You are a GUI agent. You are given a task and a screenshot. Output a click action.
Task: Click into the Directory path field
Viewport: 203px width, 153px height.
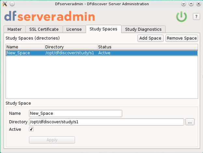106,122
